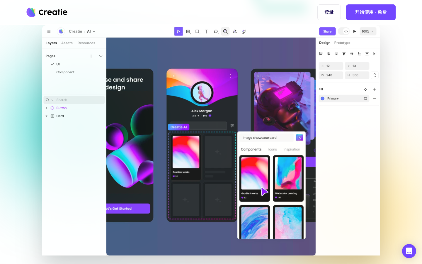Open search filter dropdown arrow
422x264 pixels.
click(x=52, y=100)
